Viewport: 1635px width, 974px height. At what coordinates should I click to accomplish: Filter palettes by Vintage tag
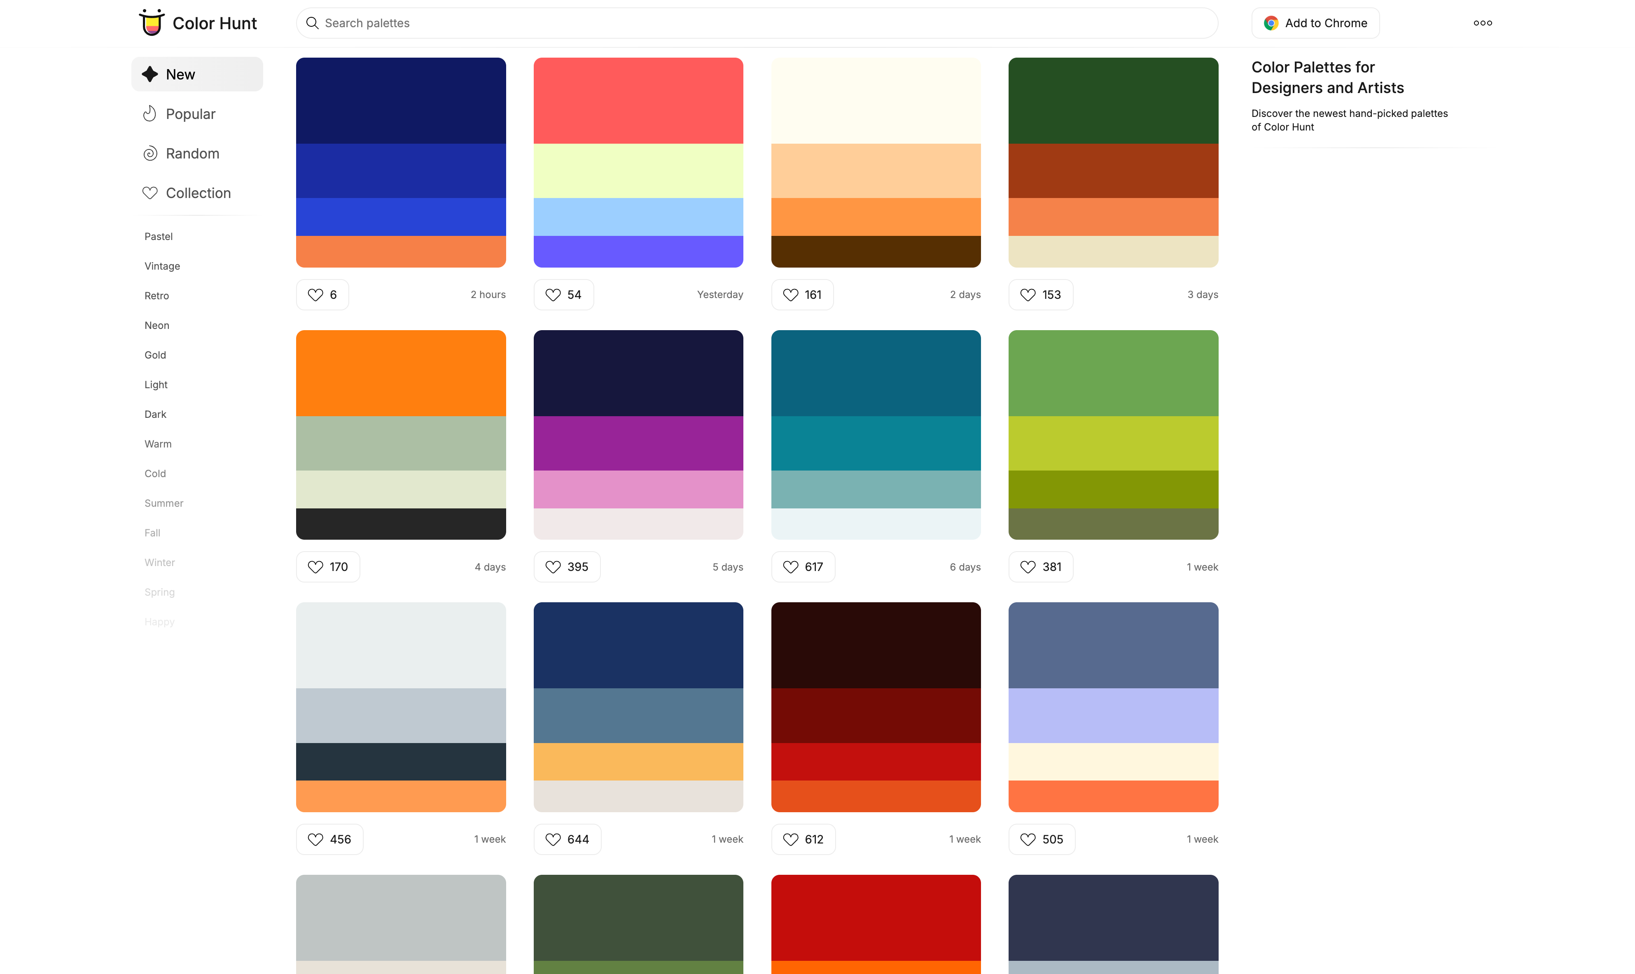[x=161, y=266]
